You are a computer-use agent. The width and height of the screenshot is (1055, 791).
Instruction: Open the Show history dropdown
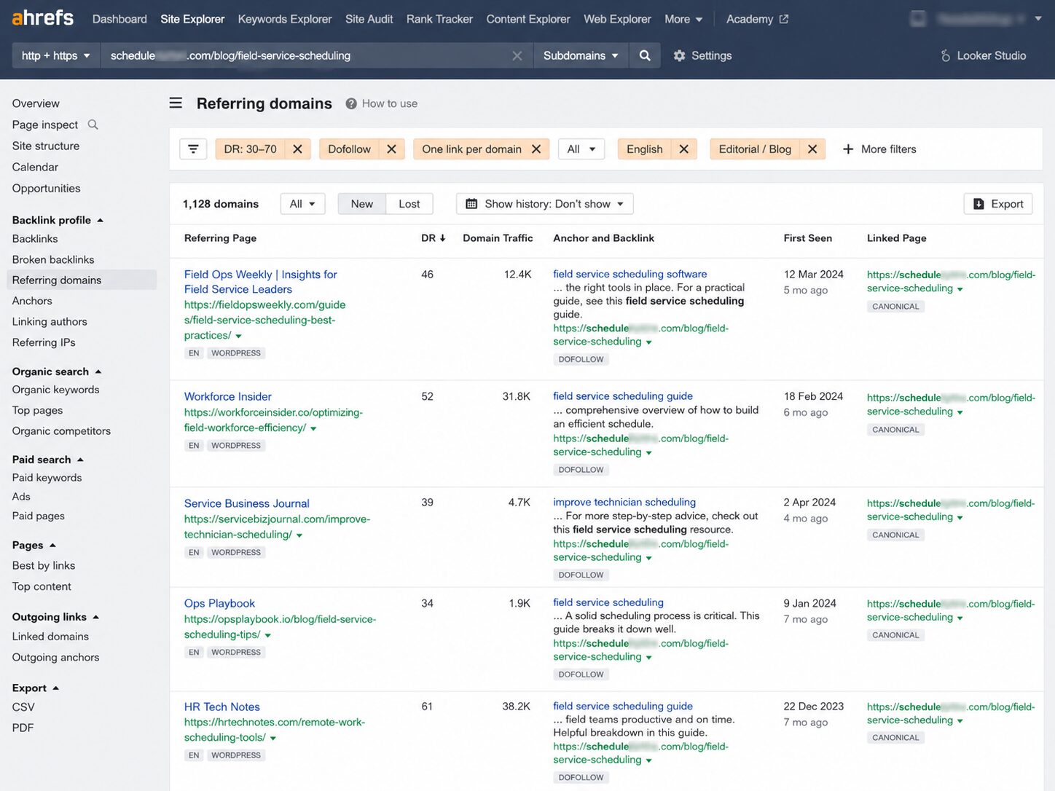pyautogui.click(x=544, y=204)
